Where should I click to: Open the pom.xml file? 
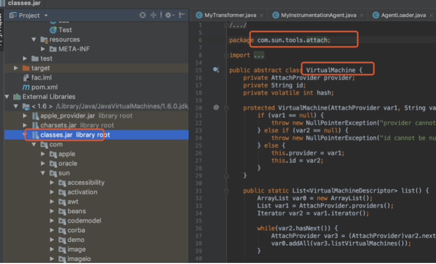tap(44, 87)
